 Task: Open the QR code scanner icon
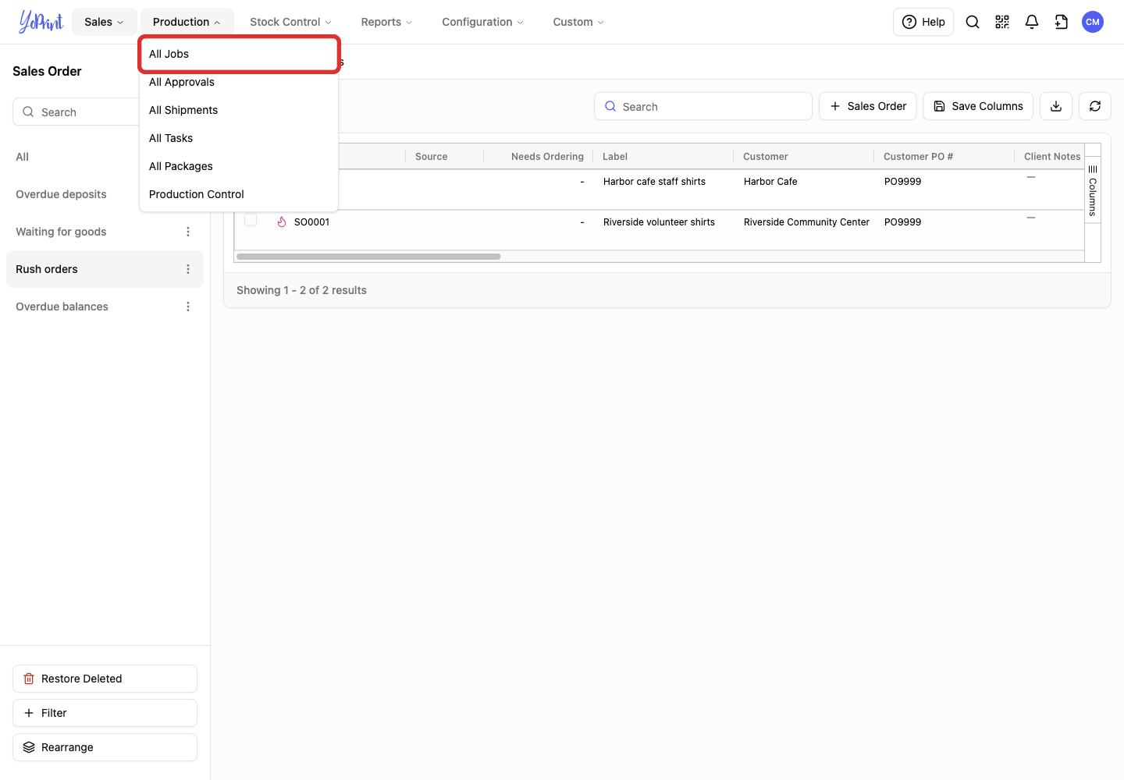1002,22
